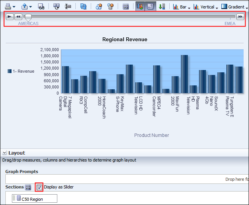Click the 1- Revenue legend swatch

(10, 71)
